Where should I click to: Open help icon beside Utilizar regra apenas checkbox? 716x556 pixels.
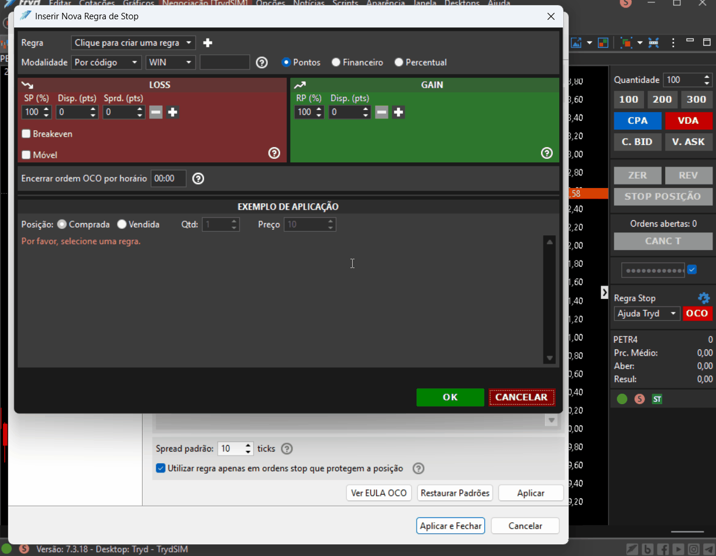(x=418, y=468)
